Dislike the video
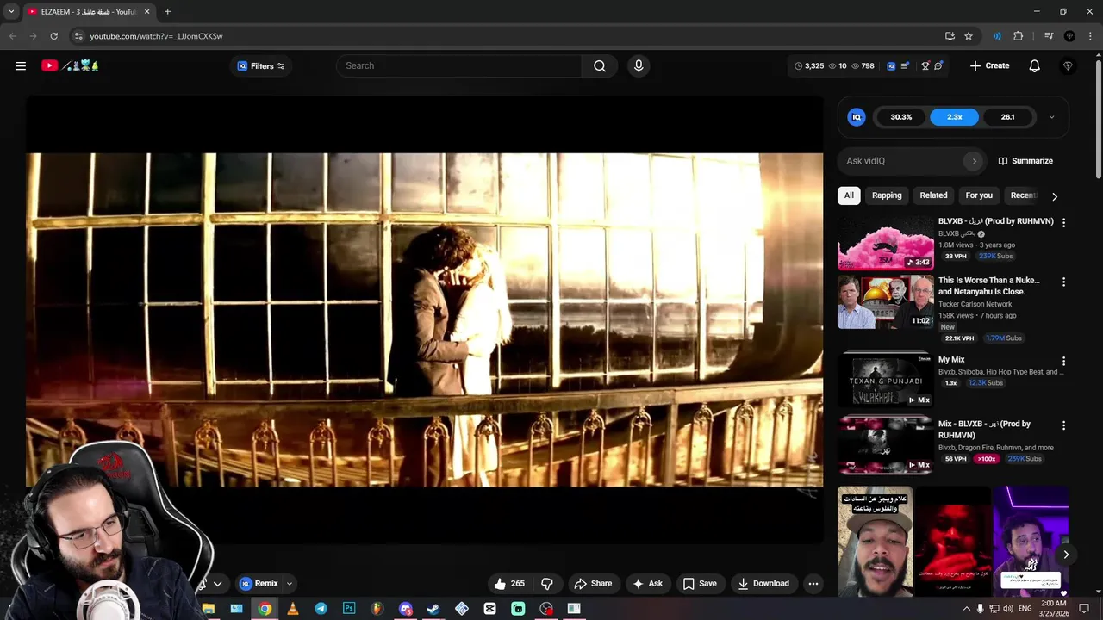The width and height of the screenshot is (1103, 620). tap(546, 583)
